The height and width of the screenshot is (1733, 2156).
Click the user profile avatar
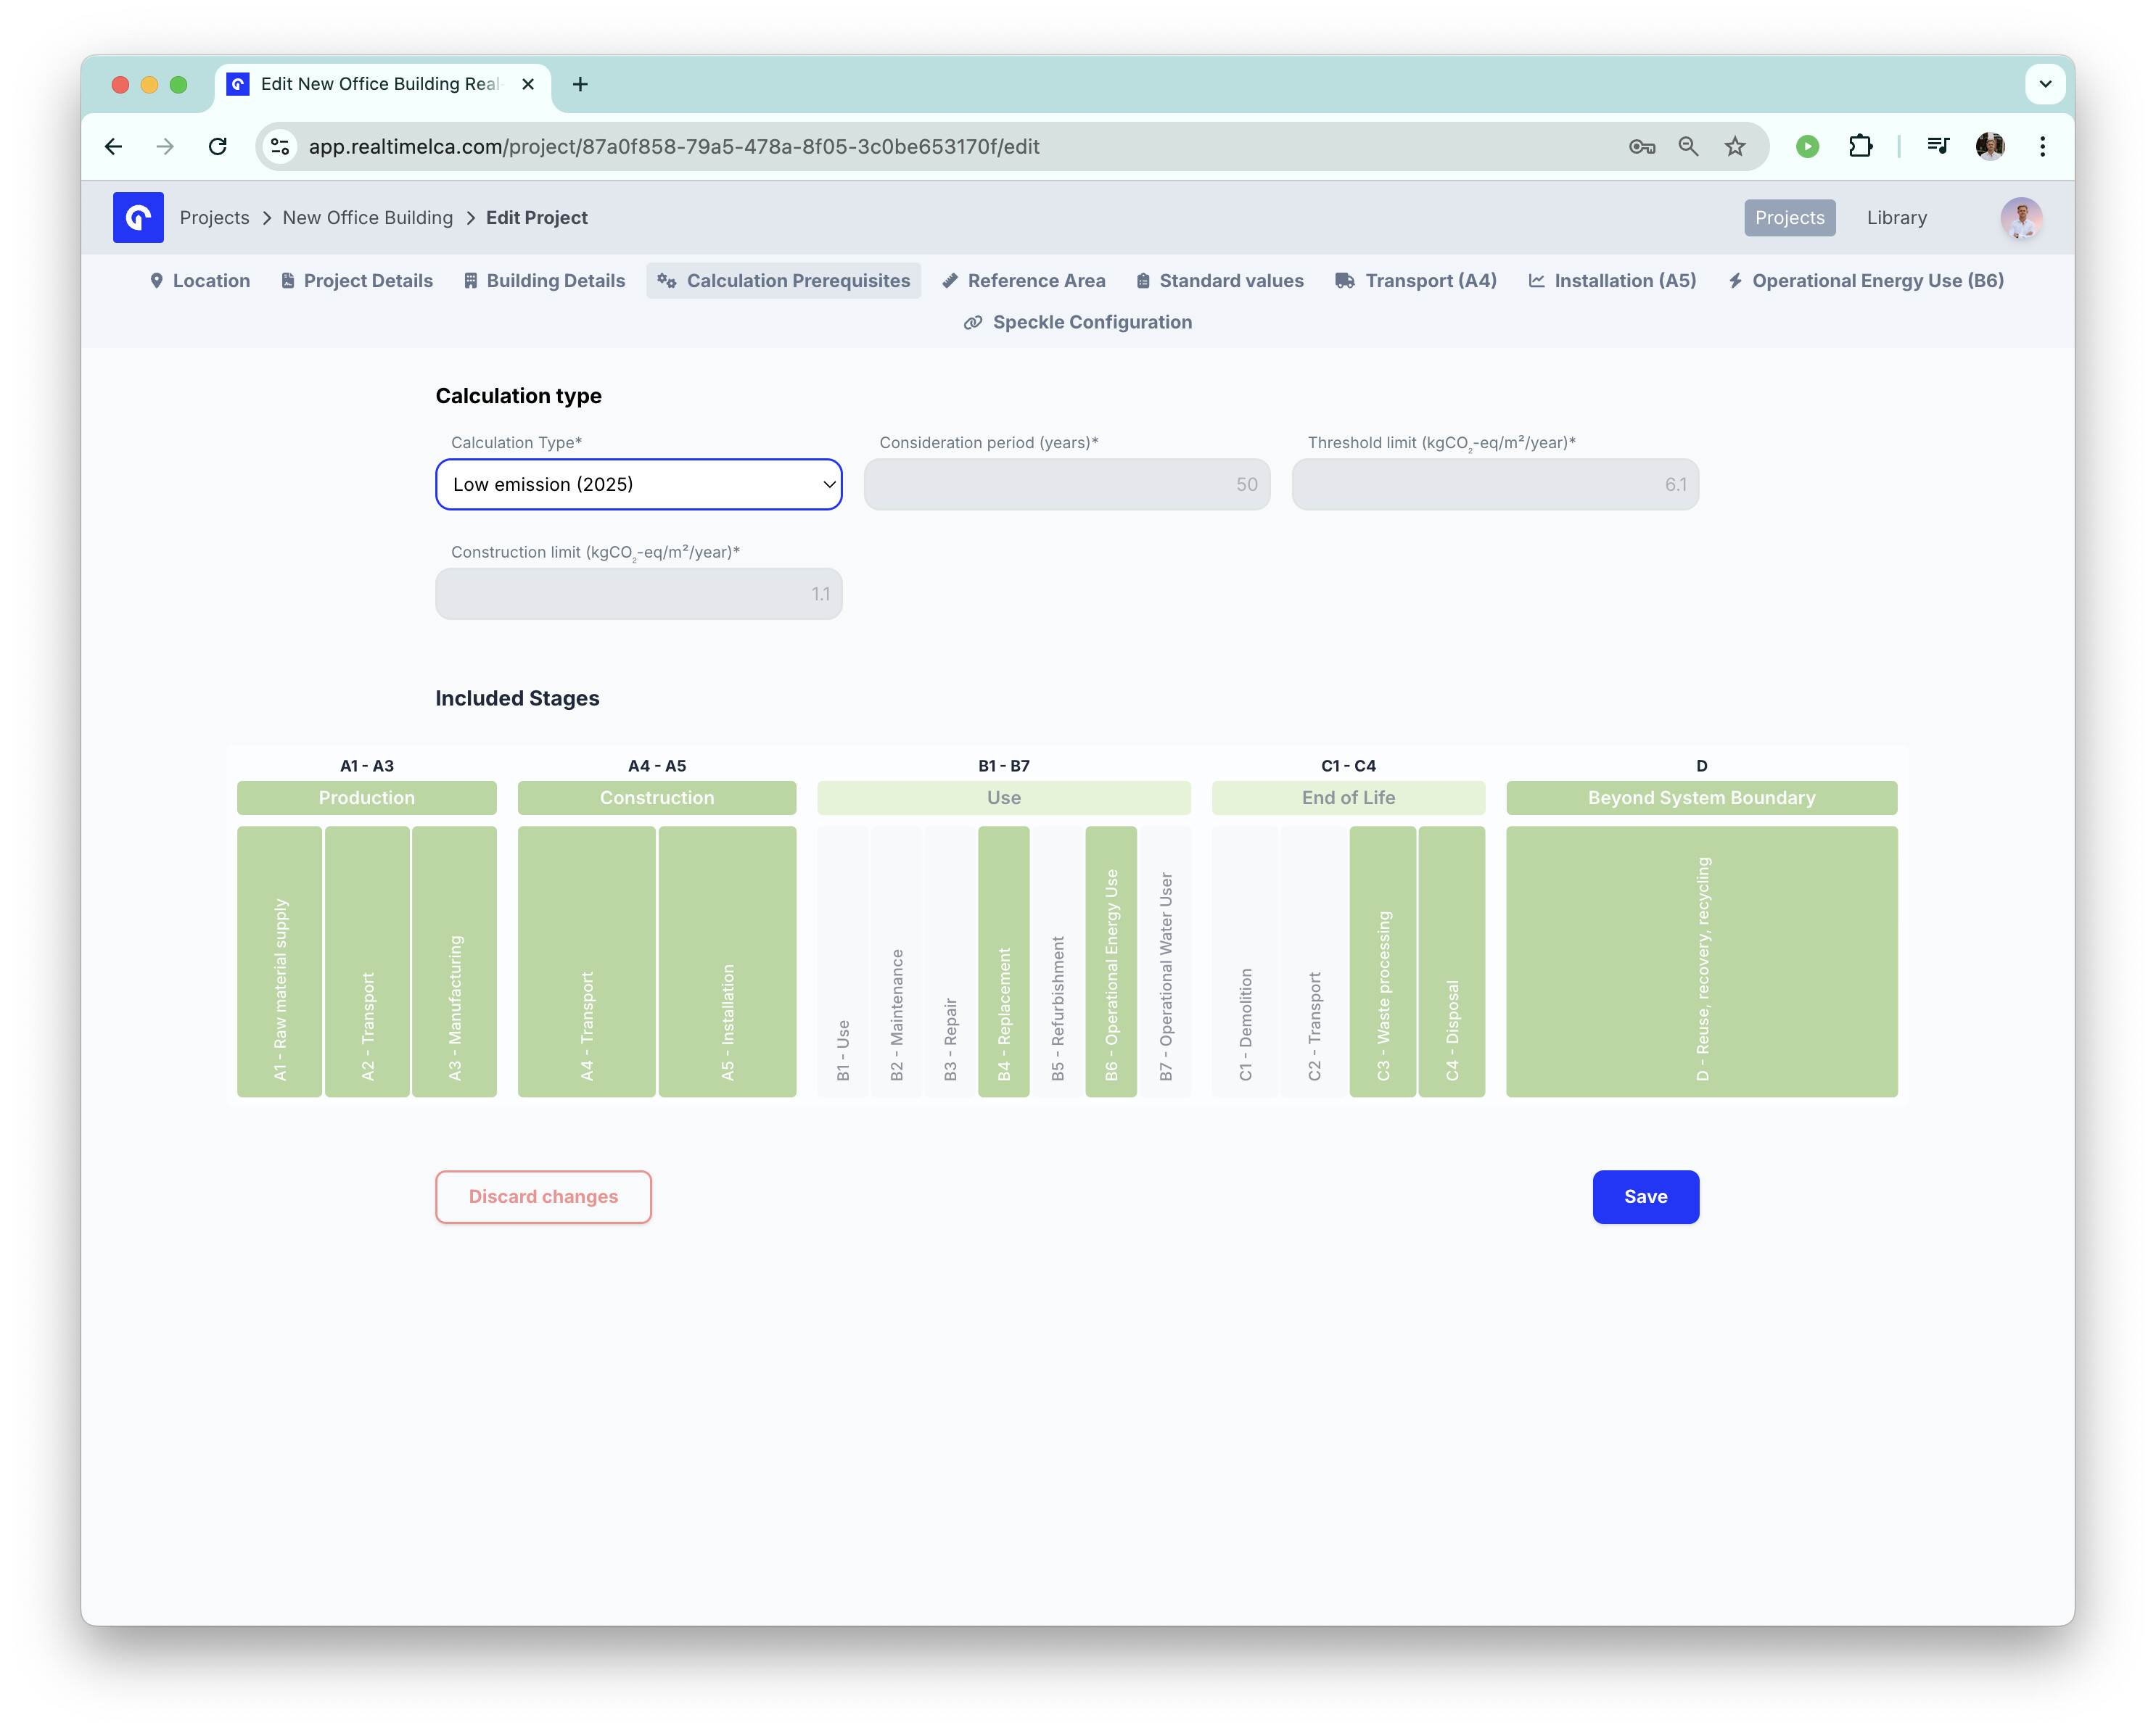[x=2021, y=217]
